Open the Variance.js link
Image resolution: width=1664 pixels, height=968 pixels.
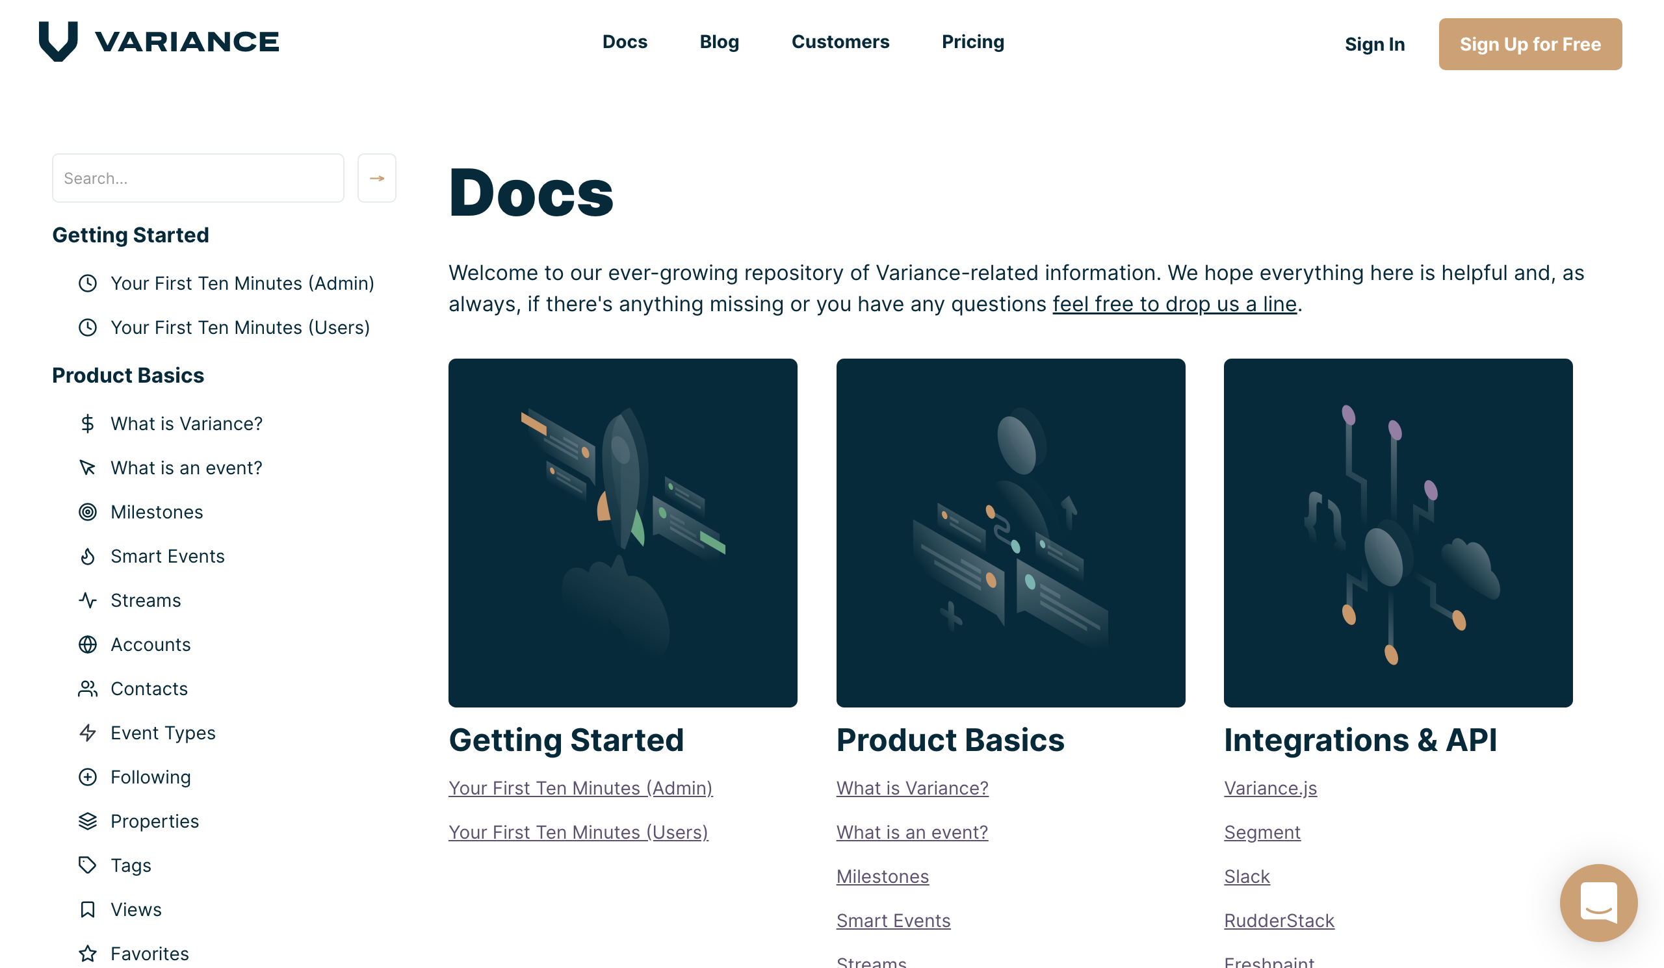(x=1271, y=788)
